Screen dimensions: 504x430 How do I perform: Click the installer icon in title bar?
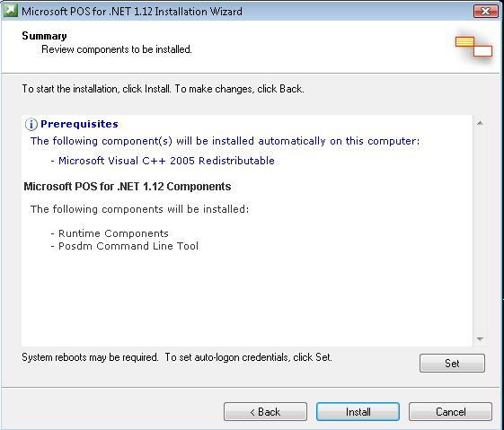[11, 11]
